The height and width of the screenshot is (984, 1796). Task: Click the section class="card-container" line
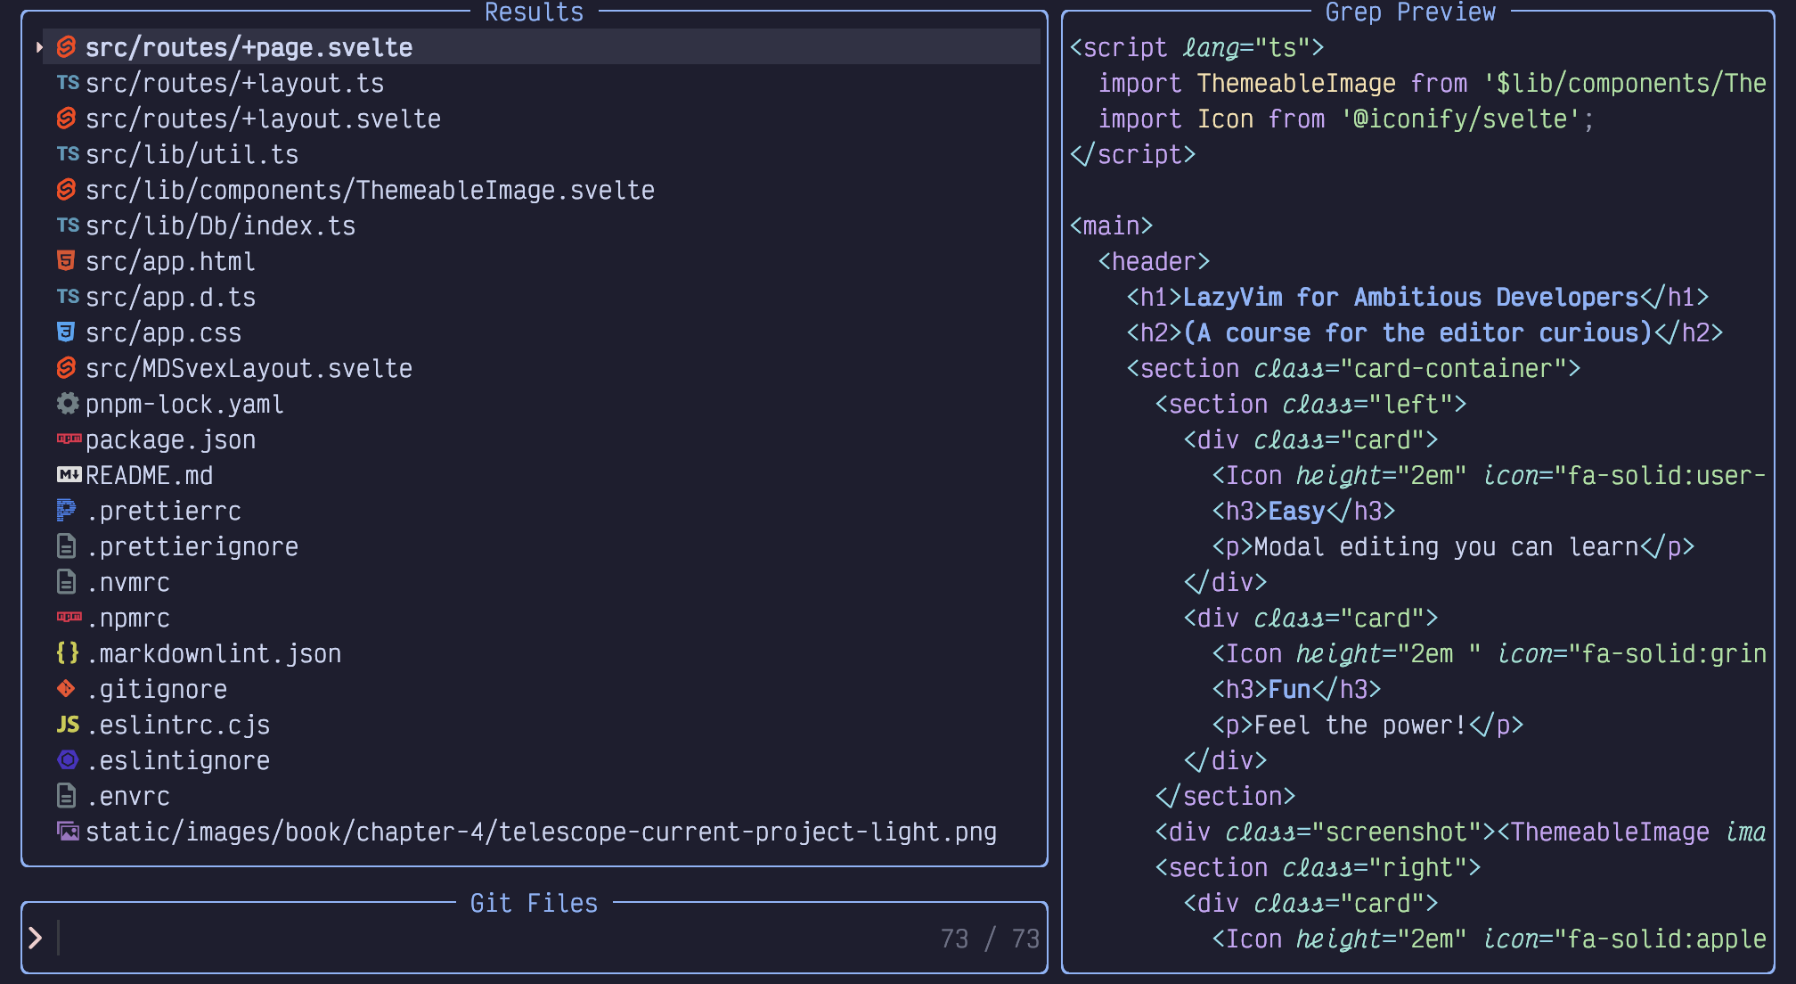coord(1353,368)
